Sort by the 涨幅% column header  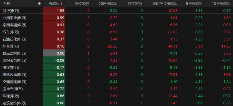pos(54,4)
